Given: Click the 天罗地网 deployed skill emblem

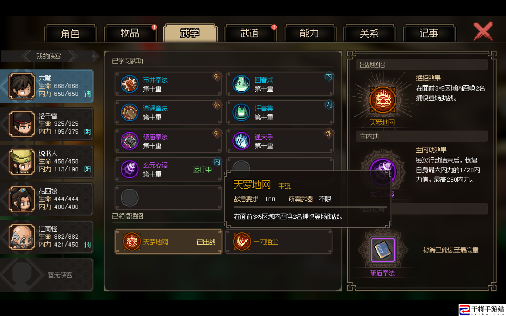Looking at the screenshot, I should [383, 100].
